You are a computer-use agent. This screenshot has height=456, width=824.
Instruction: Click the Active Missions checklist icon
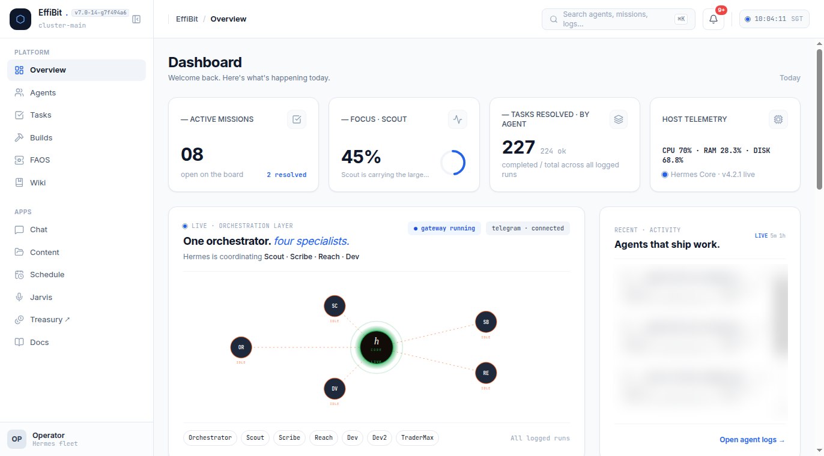297,119
